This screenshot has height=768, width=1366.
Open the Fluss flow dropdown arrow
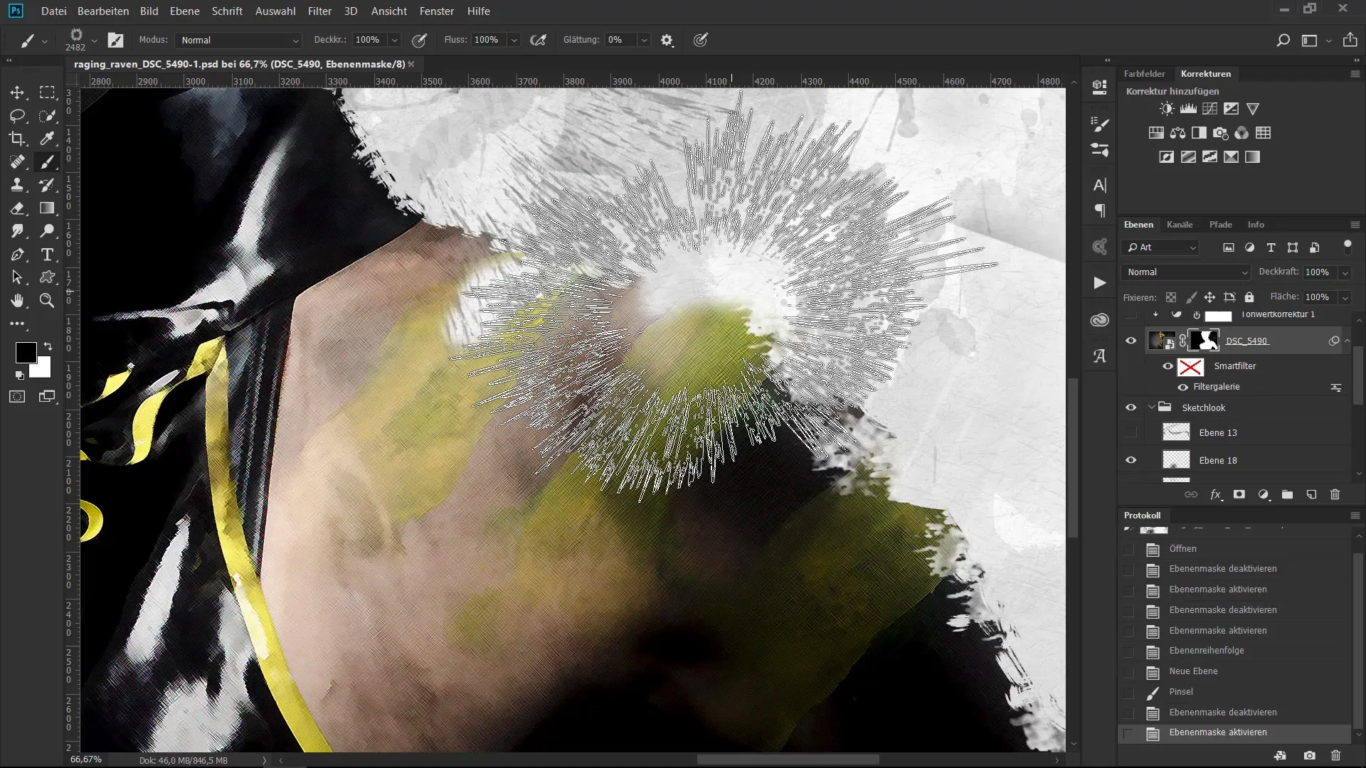[x=514, y=41]
